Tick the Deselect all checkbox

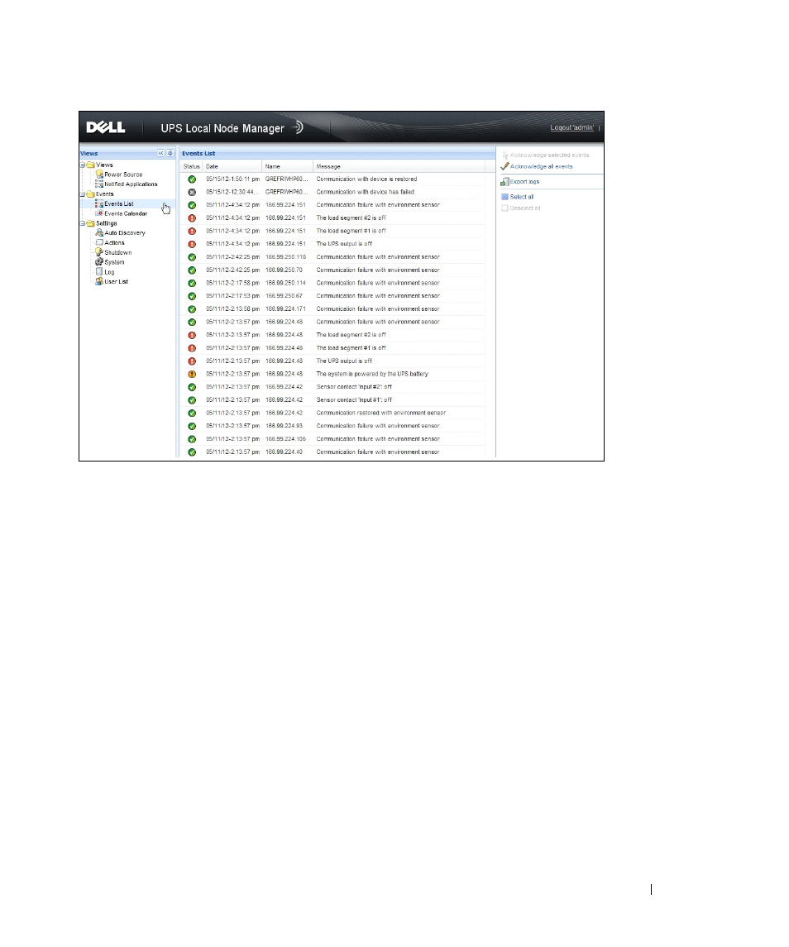tap(505, 208)
